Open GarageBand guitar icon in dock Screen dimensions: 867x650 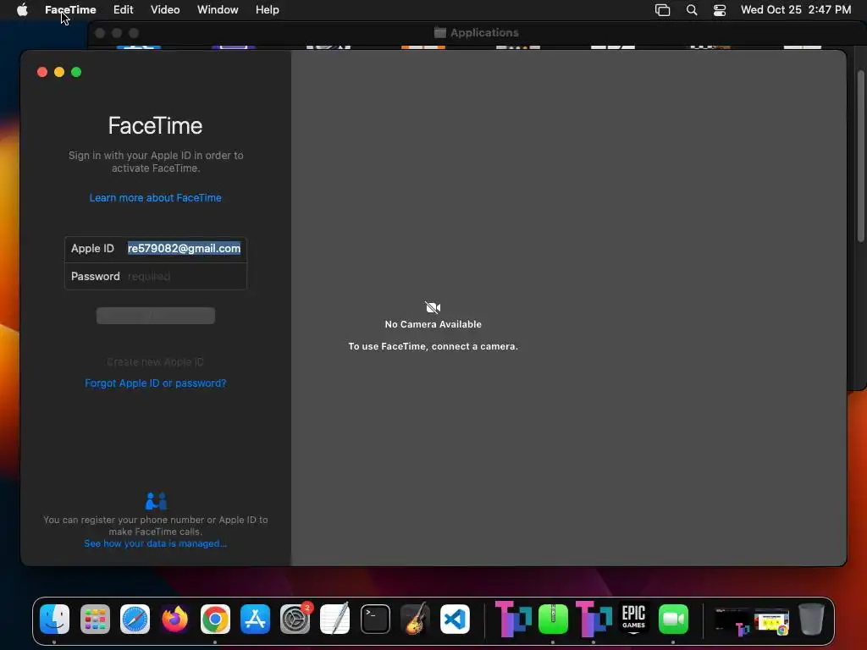click(x=415, y=619)
